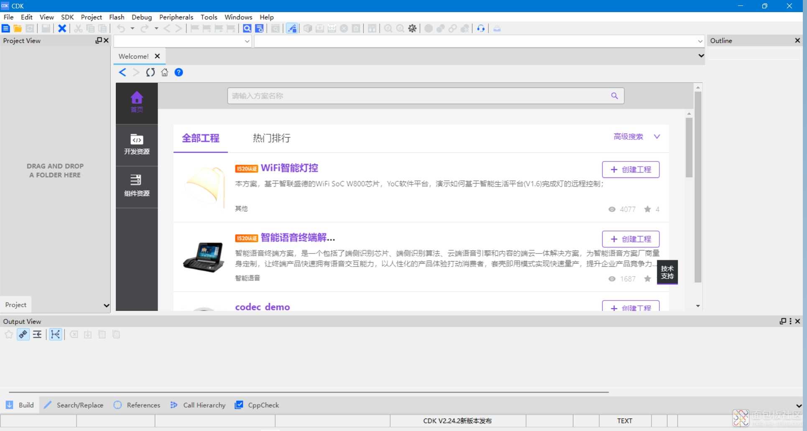Click the eye views icon showing 1687
807x431 pixels.
612,279
